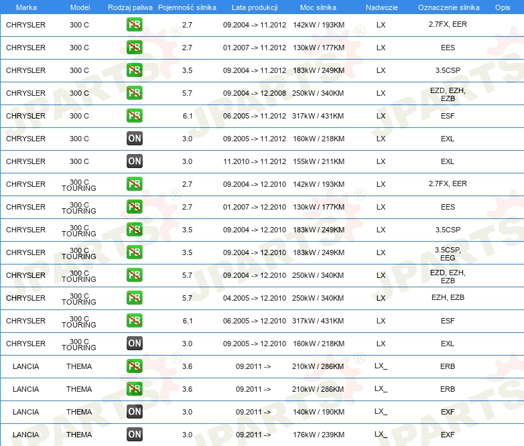Click the Marka column header
Screen dimensions: 524x446
coord(26,7)
